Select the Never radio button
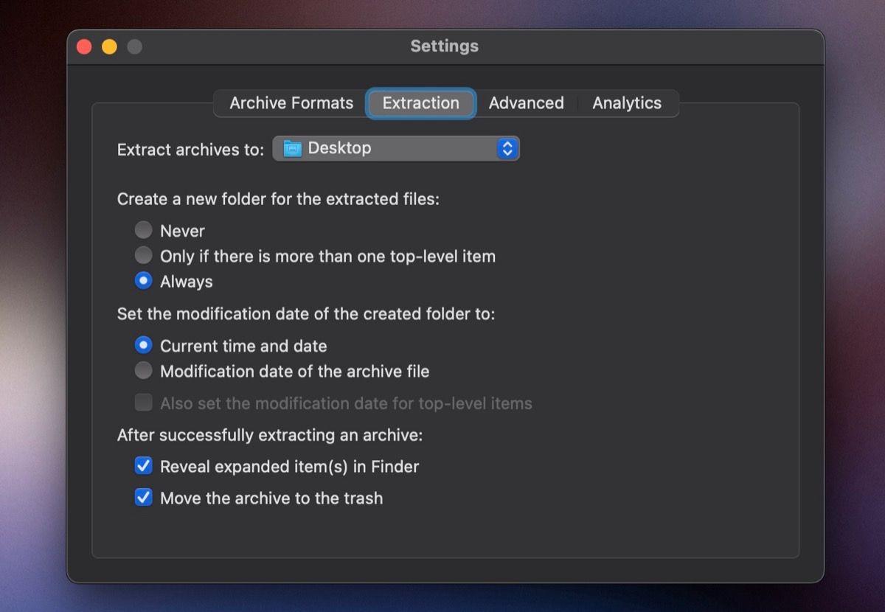Image resolution: width=885 pixels, height=612 pixels. coord(144,231)
